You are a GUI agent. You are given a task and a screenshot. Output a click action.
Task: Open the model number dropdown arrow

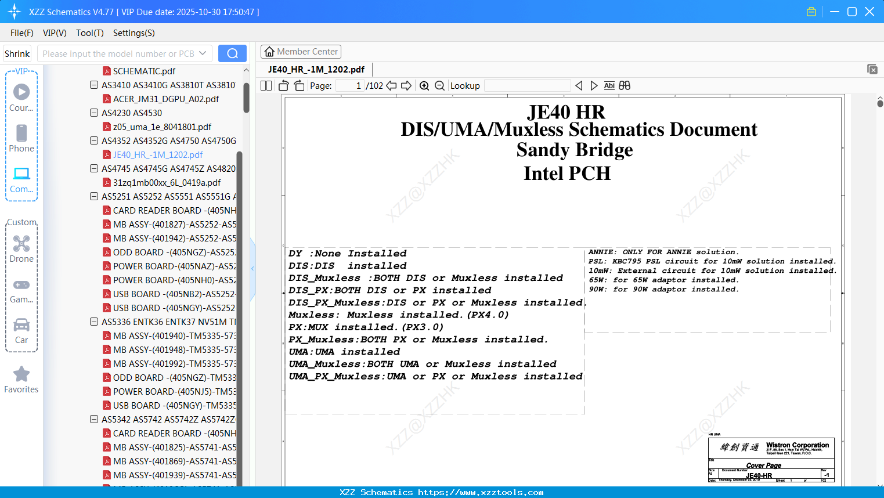[x=203, y=53]
